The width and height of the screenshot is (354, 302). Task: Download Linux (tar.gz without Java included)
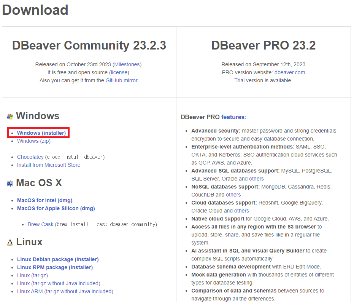[59, 283]
